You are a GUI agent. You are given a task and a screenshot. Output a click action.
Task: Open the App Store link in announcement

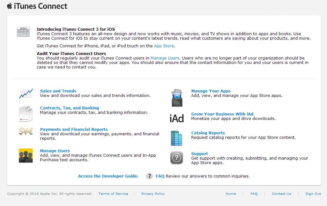click(x=164, y=46)
